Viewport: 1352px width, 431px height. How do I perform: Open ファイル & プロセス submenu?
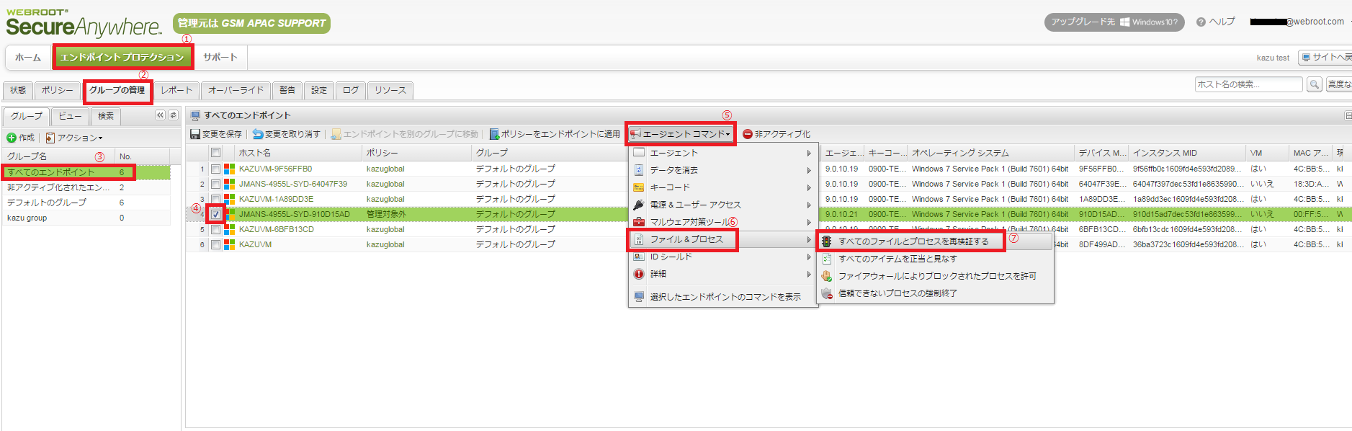coord(723,239)
